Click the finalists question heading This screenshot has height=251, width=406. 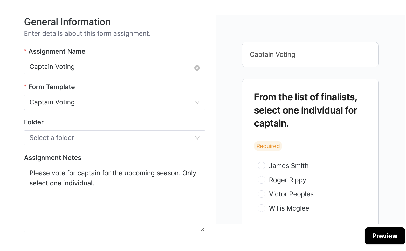point(306,110)
